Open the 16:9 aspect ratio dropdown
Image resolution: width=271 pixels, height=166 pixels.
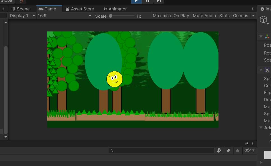pyautogui.click(x=65, y=16)
